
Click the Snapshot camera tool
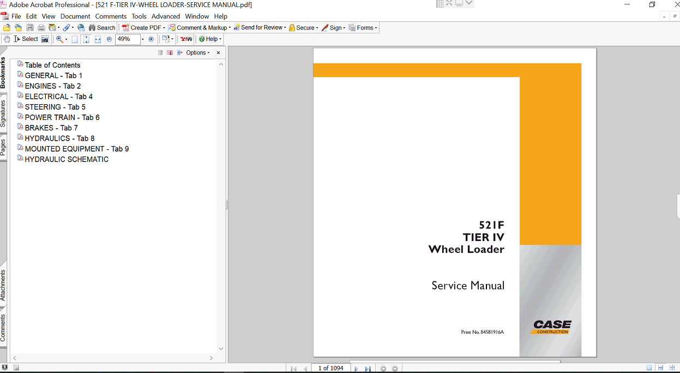pos(45,39)
